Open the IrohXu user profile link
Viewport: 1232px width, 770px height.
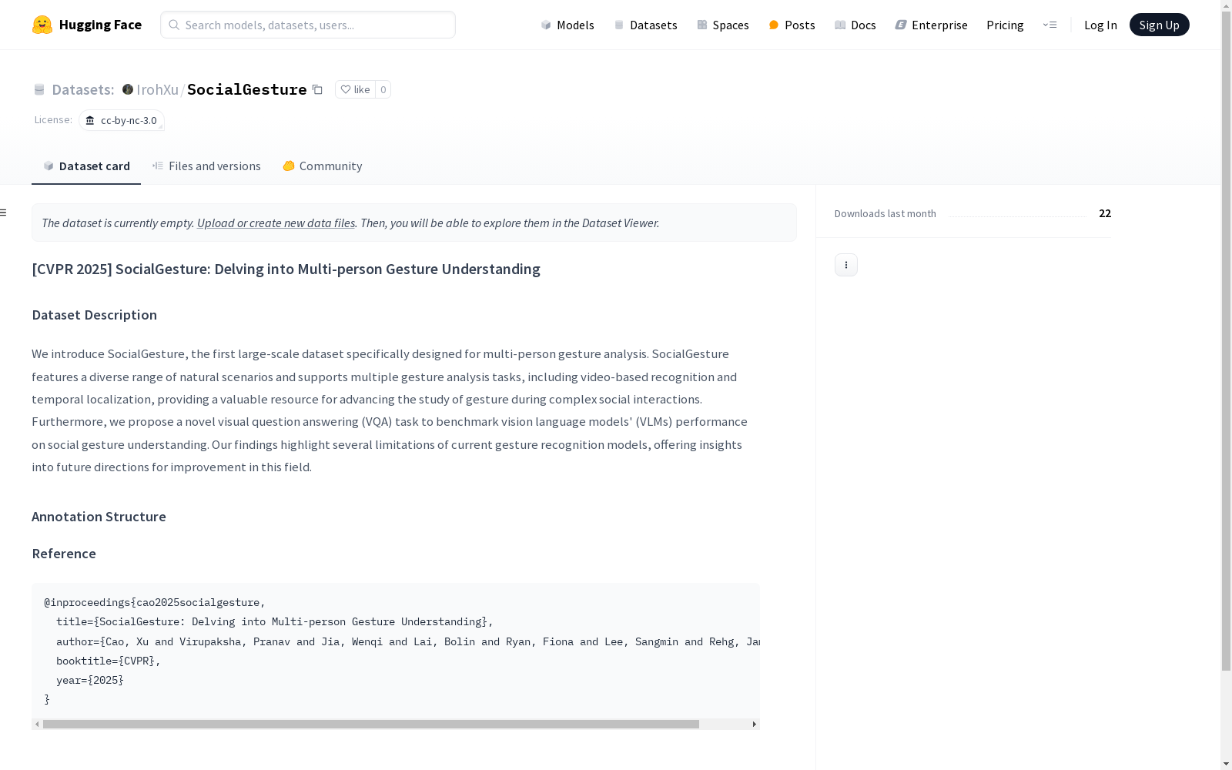(x=157, y=89)
